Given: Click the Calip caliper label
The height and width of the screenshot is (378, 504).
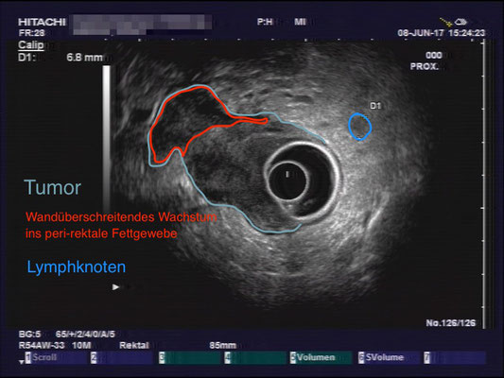Looking at the screenshot, I should [31, 44].
